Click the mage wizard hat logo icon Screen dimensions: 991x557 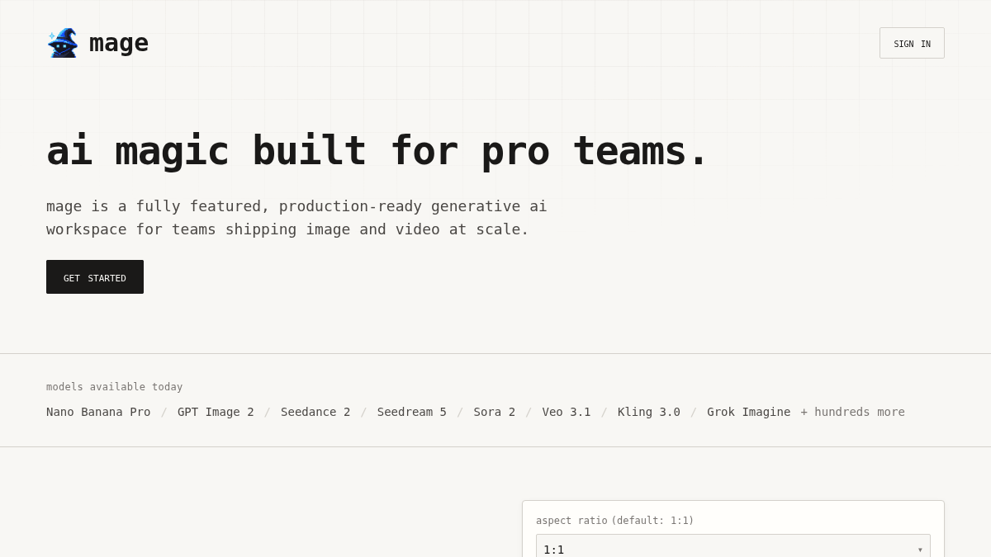pyautogui.click(x=63, y=43)
